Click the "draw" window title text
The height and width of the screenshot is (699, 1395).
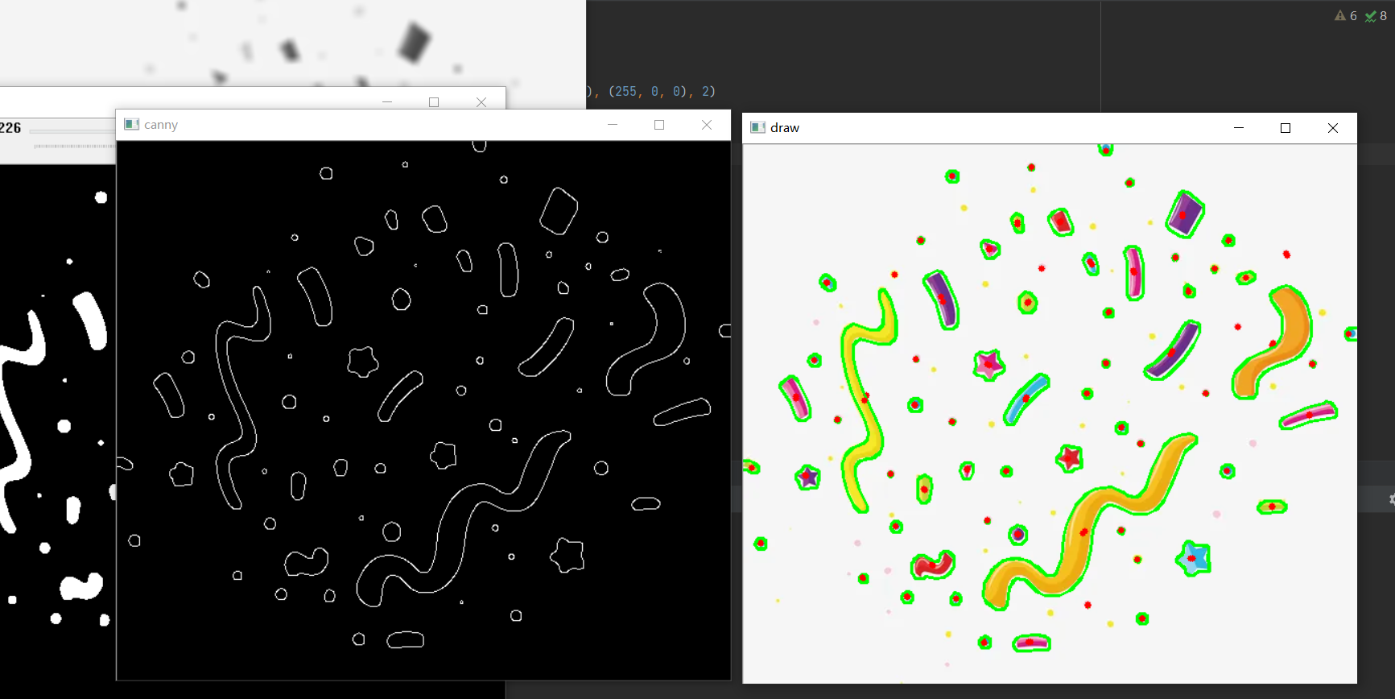785,128
